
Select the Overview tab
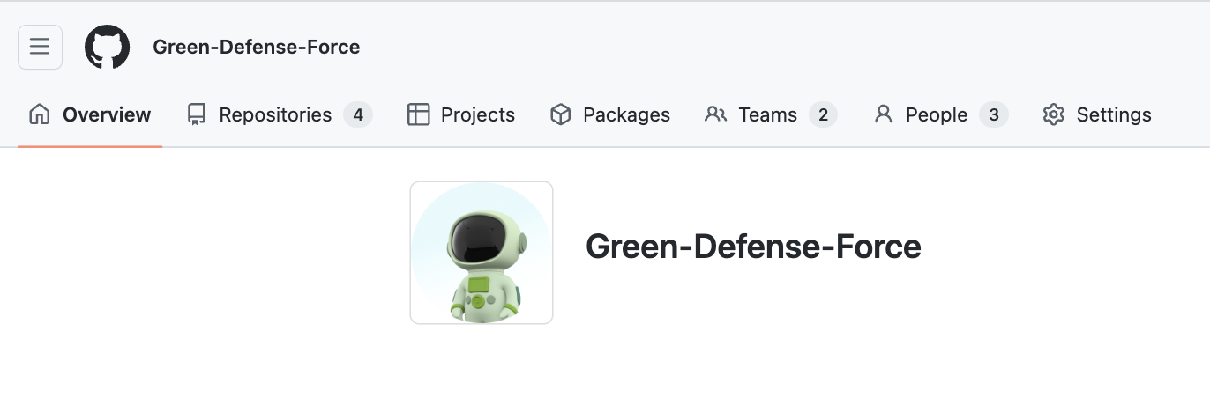90,114
